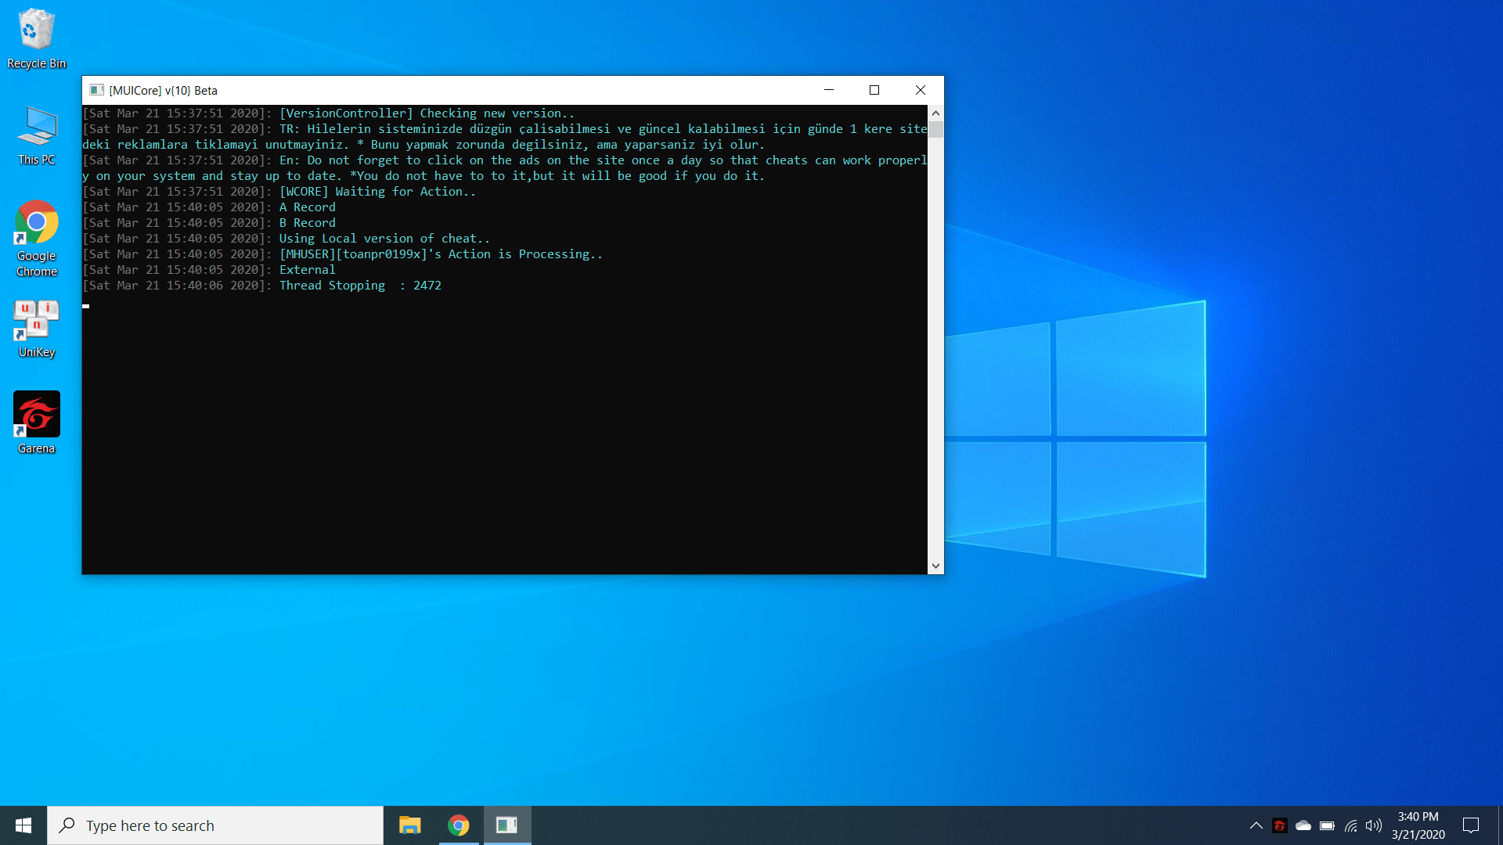Click the 'Using Local version of cheat..' line

(384, 239)
